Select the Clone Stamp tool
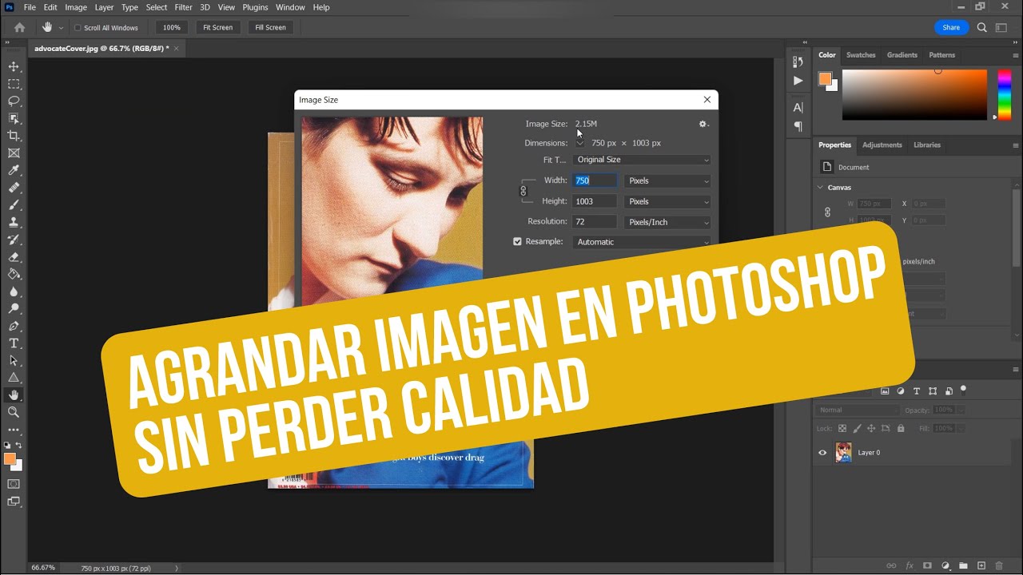The width and height of the screenshot is (1023, 575). [x=14, y=222]
